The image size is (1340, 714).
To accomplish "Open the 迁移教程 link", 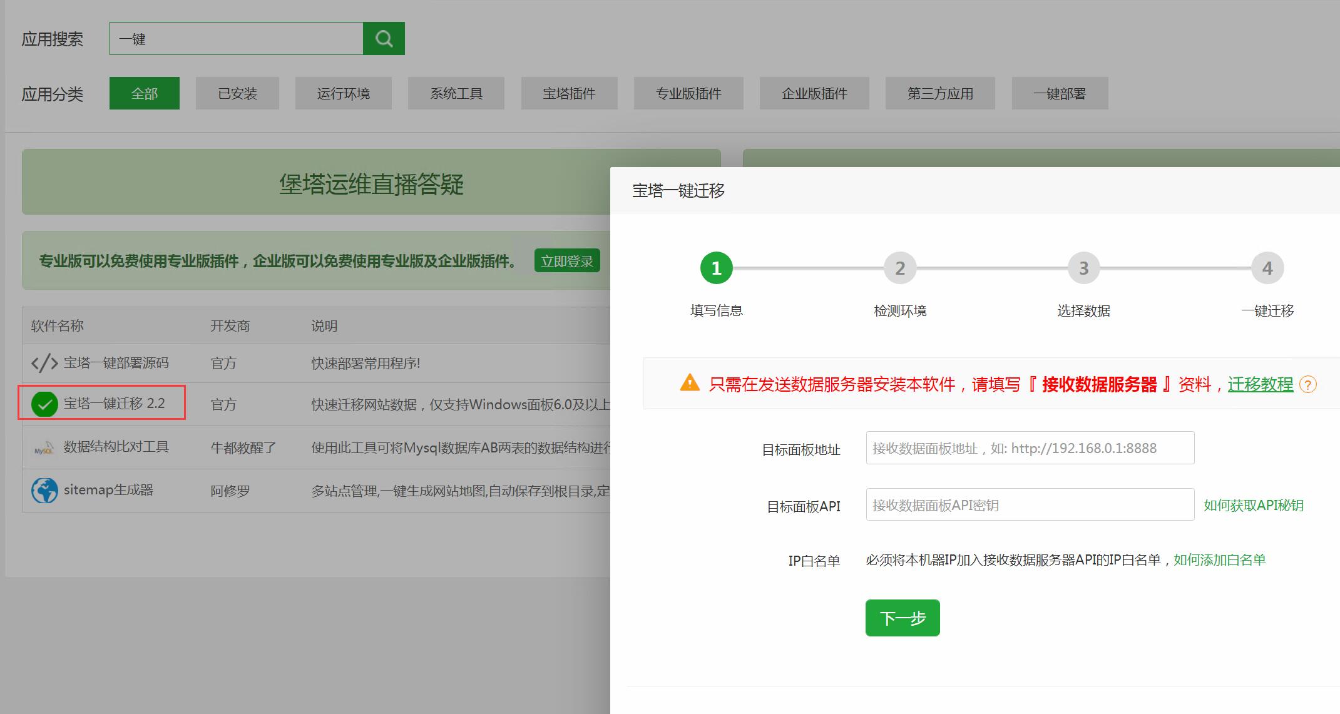I will pos(1260,384).
